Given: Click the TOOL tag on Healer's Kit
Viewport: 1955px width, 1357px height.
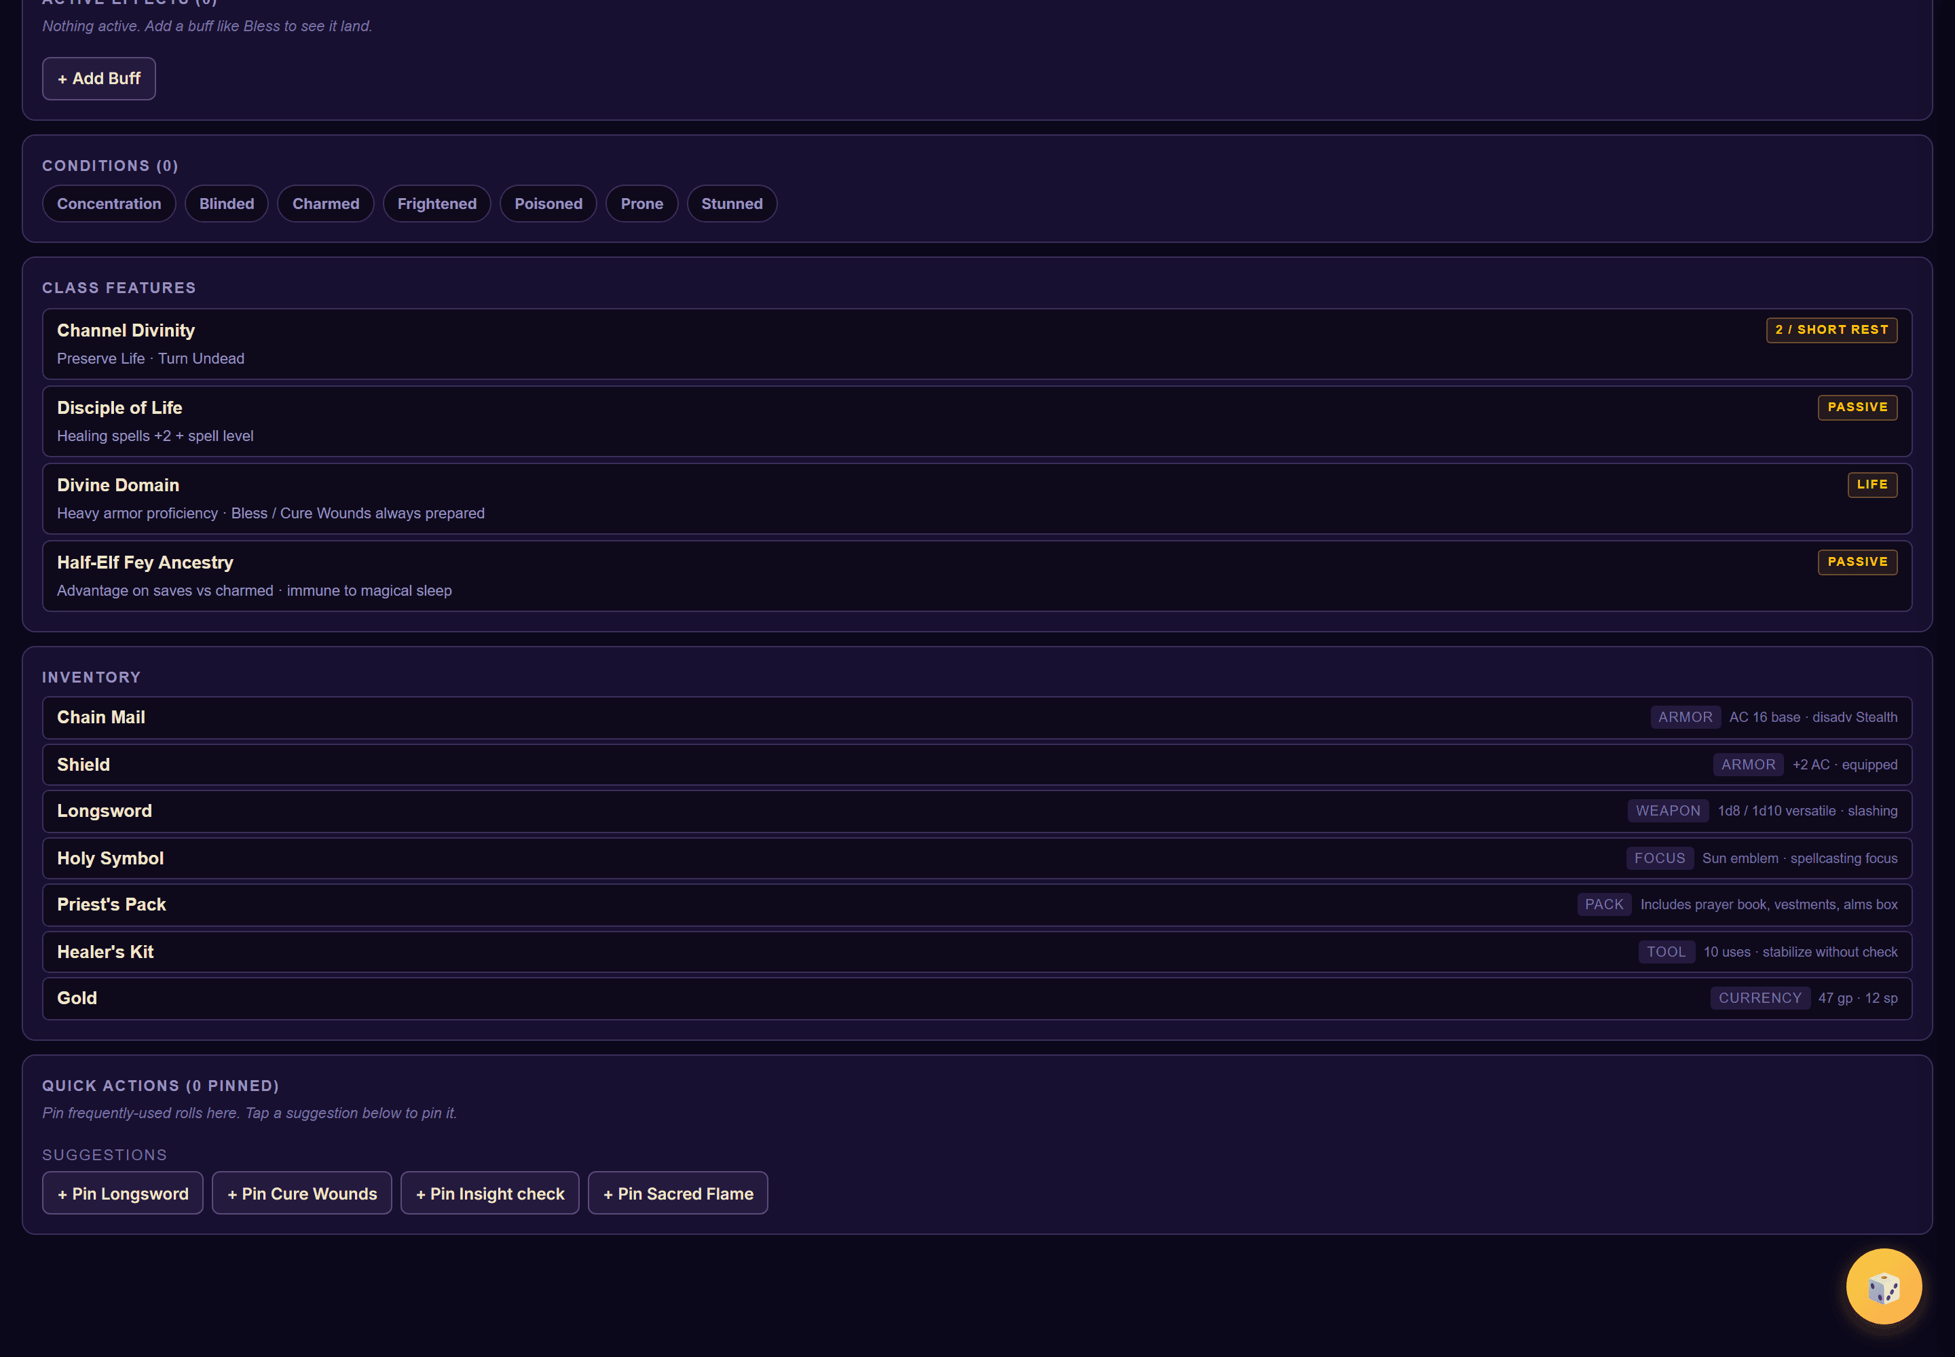Looking at the screenshot, I should (1666, 951).
